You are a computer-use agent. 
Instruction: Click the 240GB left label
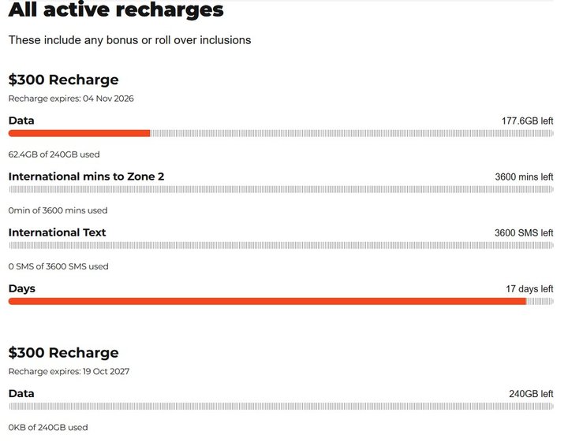tap(531, 394)
